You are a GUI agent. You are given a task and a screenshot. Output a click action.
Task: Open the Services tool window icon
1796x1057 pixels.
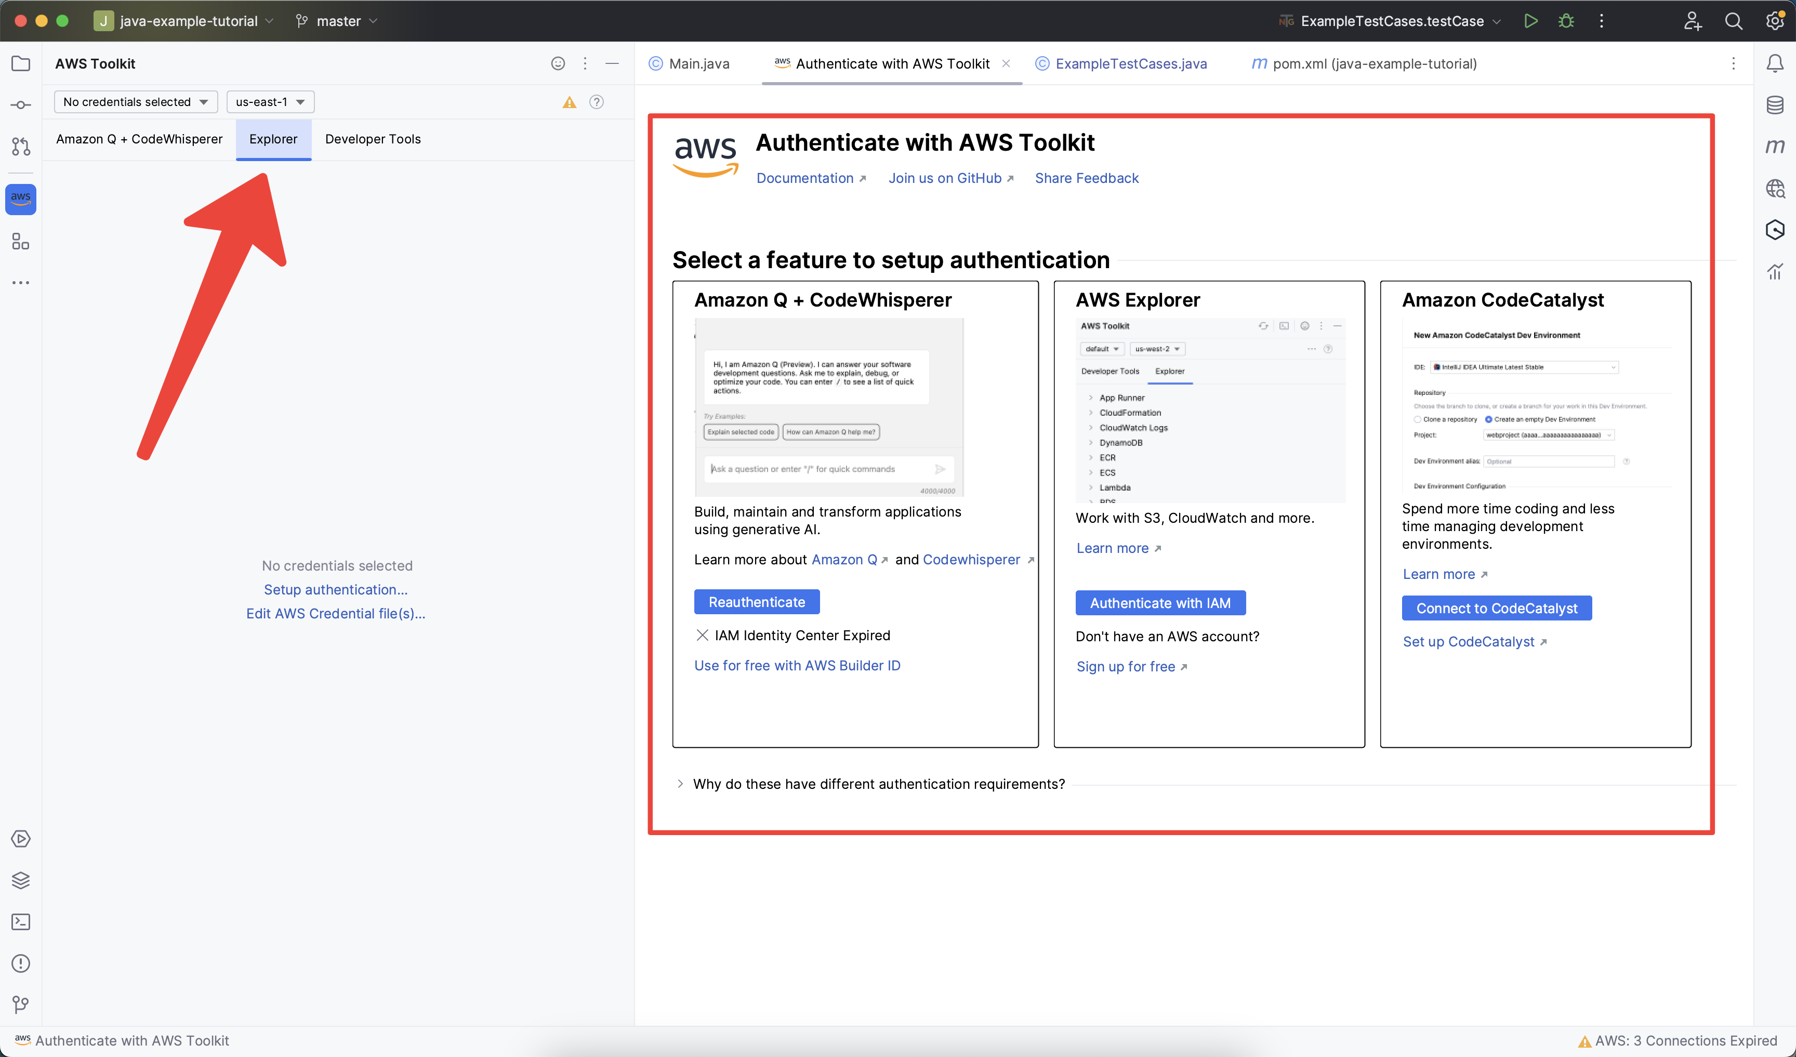pos(21,839)
